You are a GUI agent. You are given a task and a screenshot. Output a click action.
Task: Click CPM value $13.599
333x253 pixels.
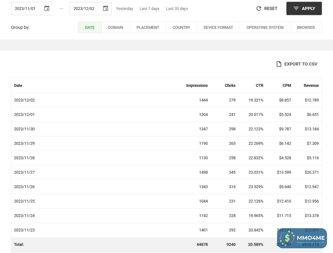point(284,172)
